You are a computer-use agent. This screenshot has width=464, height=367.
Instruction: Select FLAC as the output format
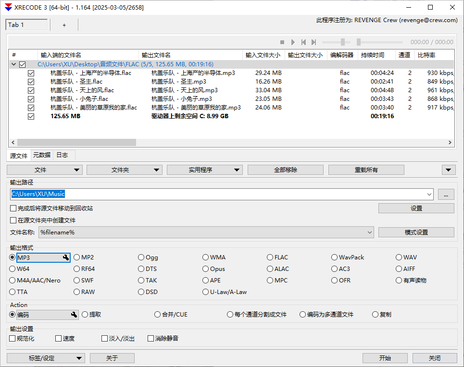pos(270,257)
